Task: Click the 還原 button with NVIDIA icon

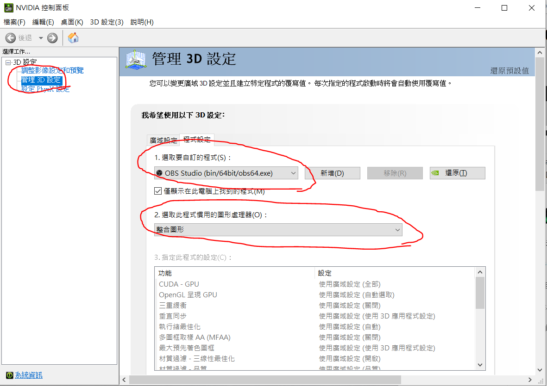Action: 457,173
